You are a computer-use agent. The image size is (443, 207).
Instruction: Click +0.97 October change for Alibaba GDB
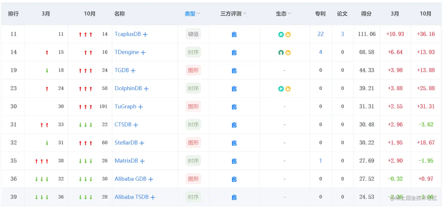(426, 179)
